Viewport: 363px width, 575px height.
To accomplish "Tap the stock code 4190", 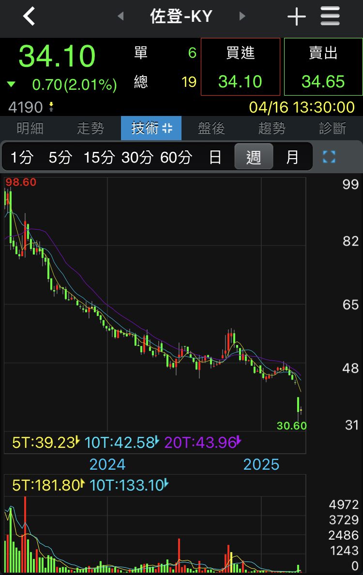I will 26,107.
